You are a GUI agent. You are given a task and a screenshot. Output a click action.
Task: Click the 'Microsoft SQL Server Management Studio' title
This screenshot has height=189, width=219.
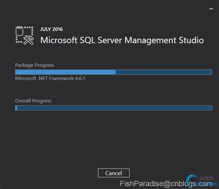click(122, 40)
